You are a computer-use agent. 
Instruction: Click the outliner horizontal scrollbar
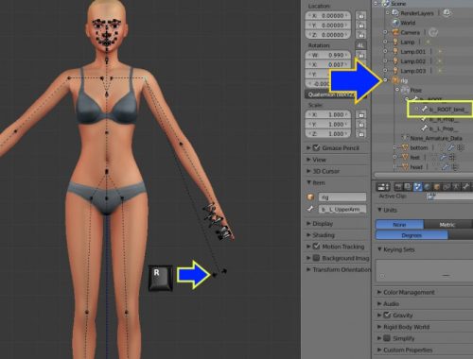coord(423,175)
